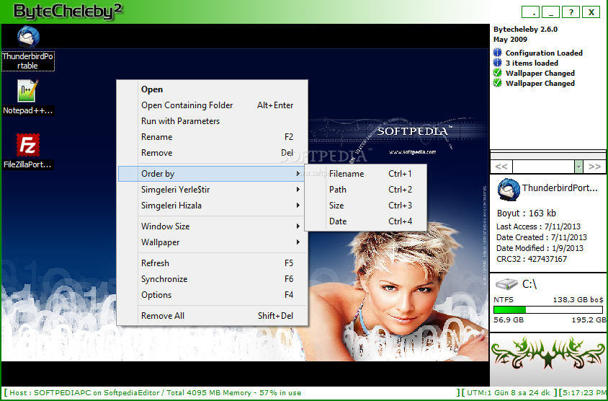Click the 'CRC32 : 427437167' value
Screen dimensions: 608x401
coord(532,259)
